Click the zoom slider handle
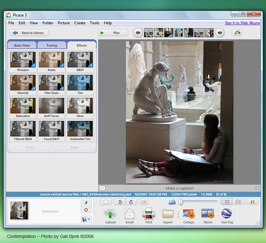Screen dimensions: 266x243 pyautogui.click(x=181, y=202)
